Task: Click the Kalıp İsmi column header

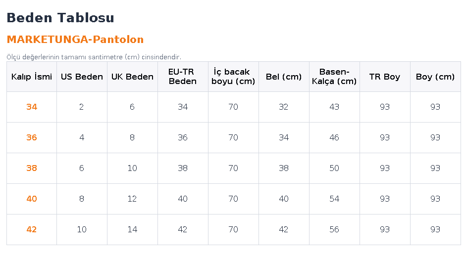Action: tap(32, 77)
